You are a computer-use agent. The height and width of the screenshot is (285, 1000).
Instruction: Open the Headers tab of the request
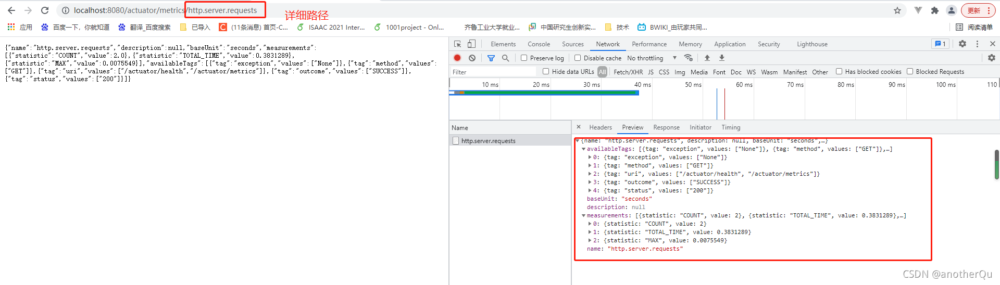pyautogui.click(x=601, y=127)
